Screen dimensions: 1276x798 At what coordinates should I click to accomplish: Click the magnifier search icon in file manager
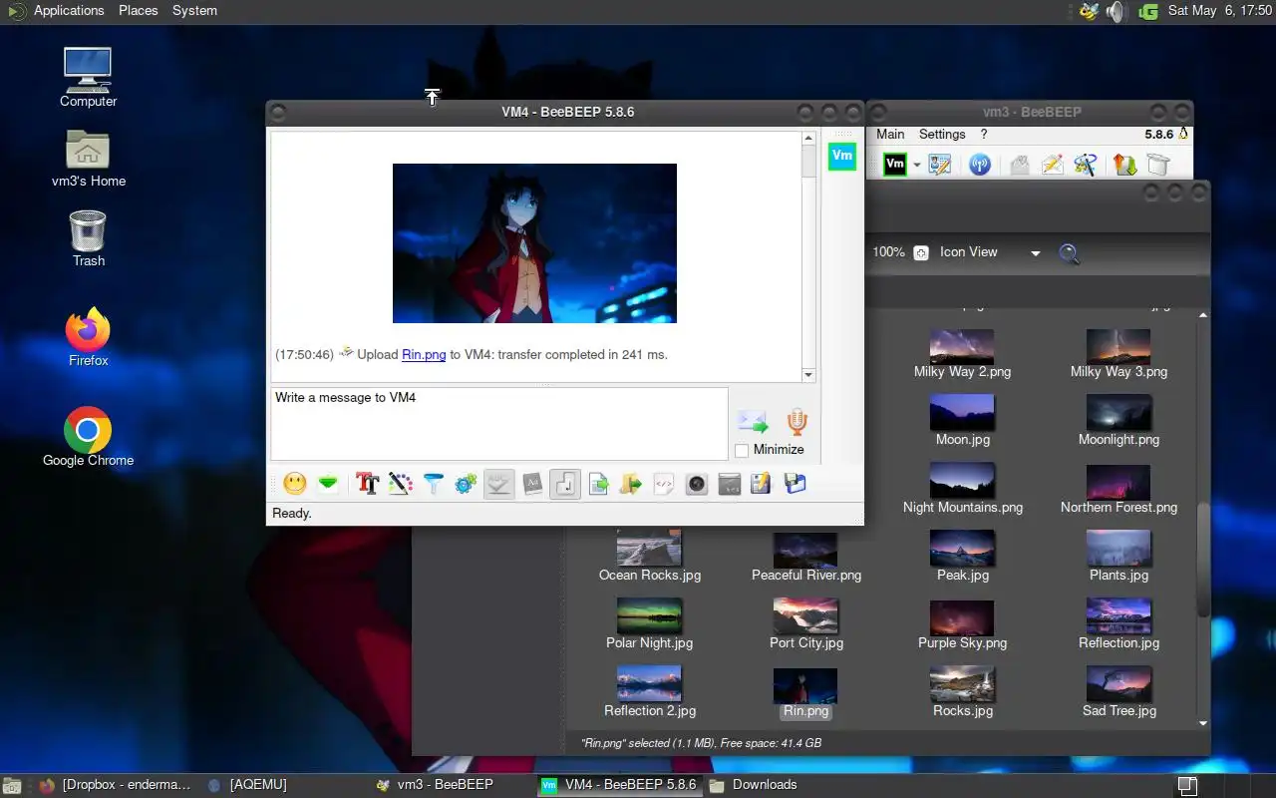pos(1069,253)
